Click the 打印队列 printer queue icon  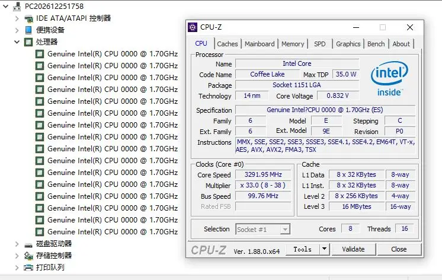(x=28, y=268)
